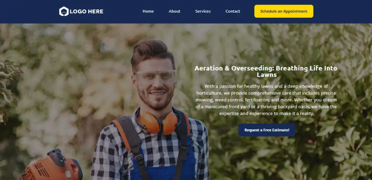
Task: Click the orange ear muffs on the man
Action: (x=158, y=123)
